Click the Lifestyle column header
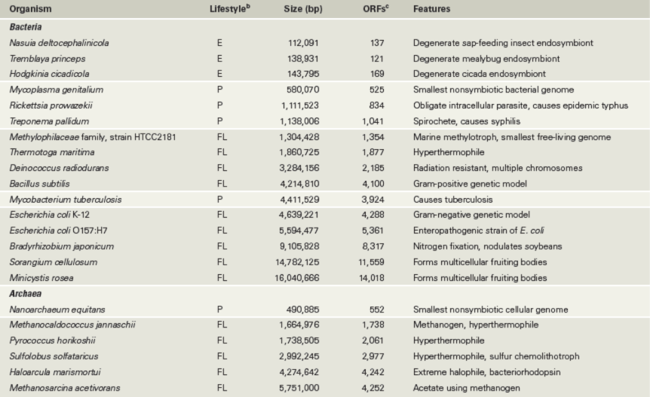 pyautogui.click(x=230, y=8)
